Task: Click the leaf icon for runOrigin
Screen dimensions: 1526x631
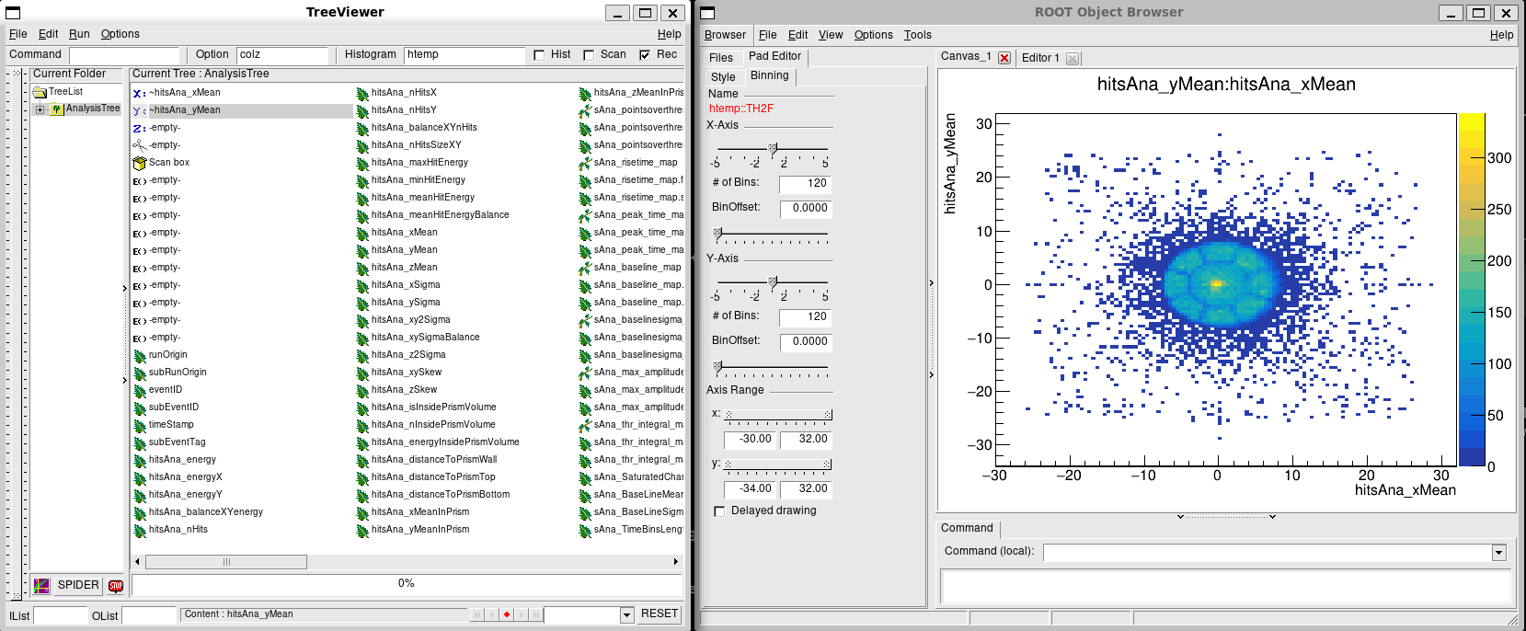Action: pos(140,355)
